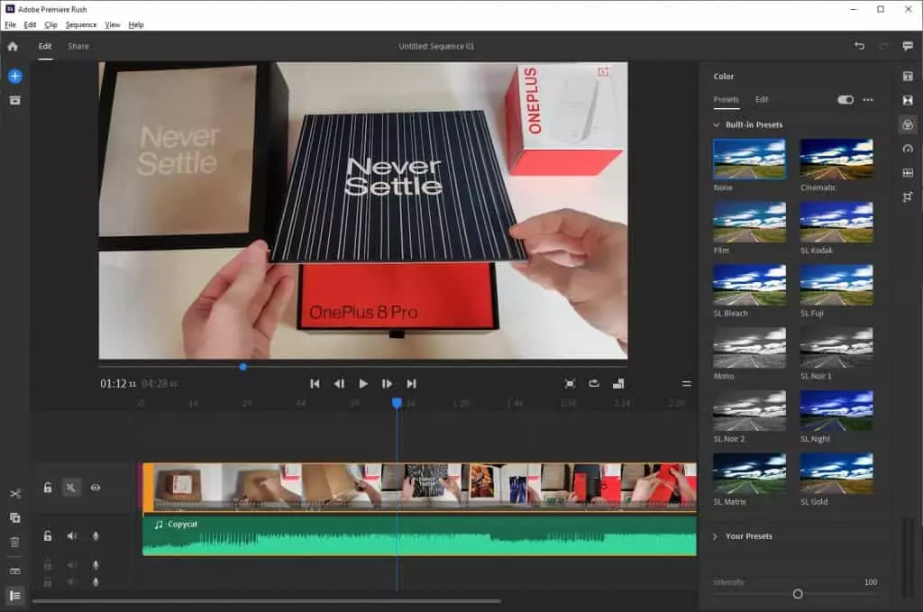This screenshot has height=612, width=923.
Task: Open the Color panel overflow menu
Action: (867, 100)
